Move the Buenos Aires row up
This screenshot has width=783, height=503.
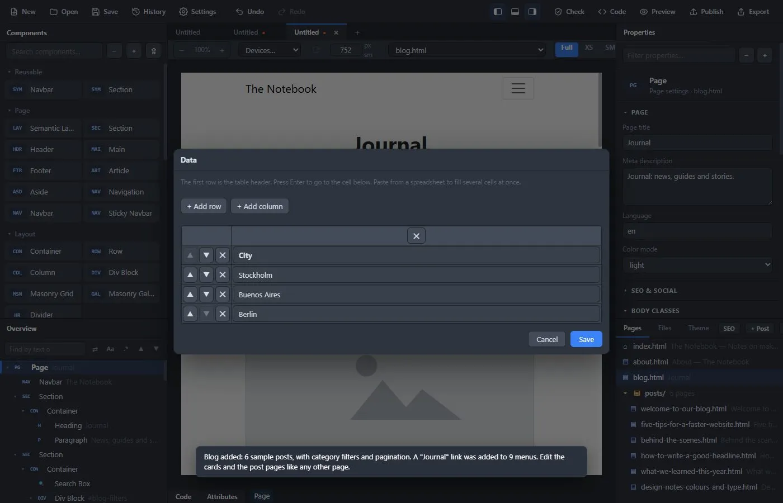click(190, 295)
